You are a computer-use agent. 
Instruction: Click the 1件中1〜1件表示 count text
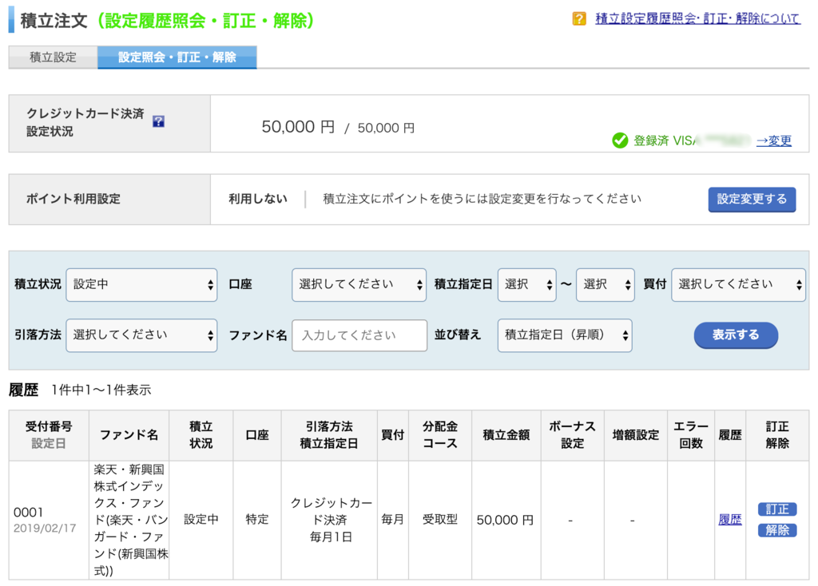pyautogui.click(x=101, y=390)
